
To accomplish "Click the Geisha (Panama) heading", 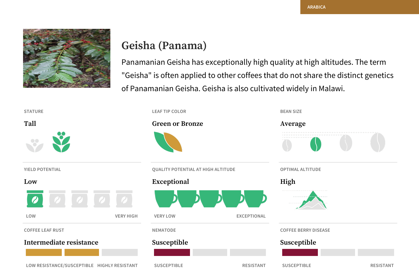I will point(164,45).
